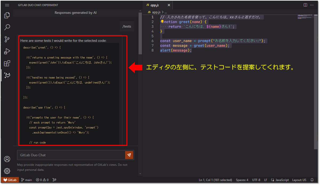Click the GitLab Duo status icon
This screenshot has height=185, width=320.
tap(55, 180)
